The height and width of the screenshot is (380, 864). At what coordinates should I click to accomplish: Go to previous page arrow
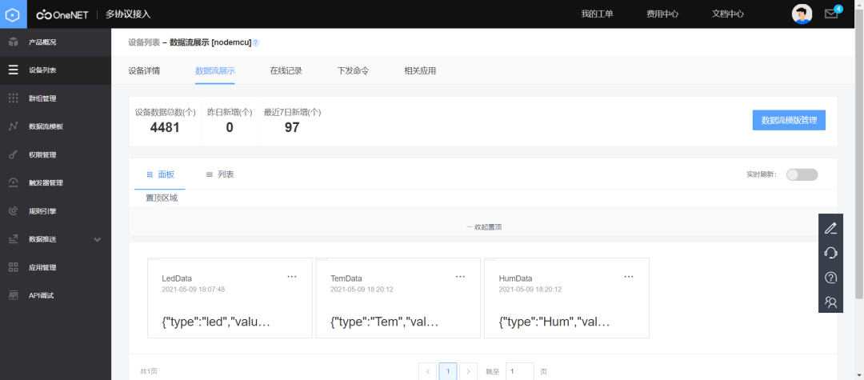(427, 372)
